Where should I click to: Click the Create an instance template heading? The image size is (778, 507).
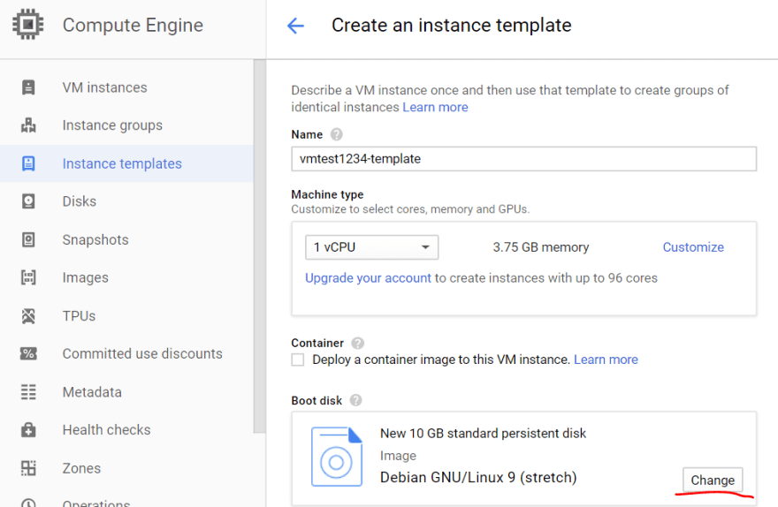point(452,25)
